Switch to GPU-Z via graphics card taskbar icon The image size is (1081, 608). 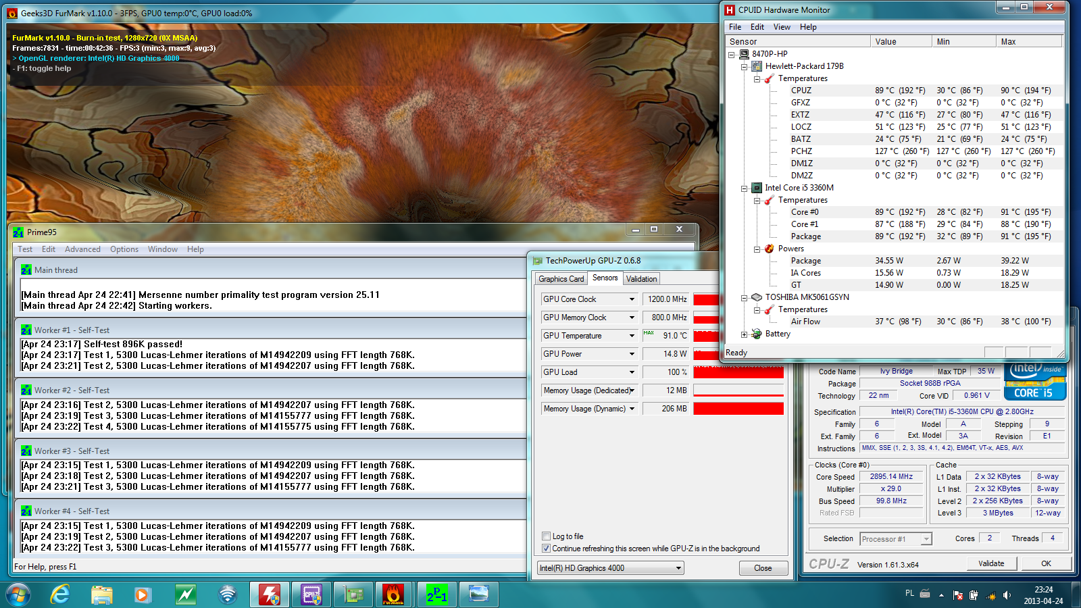coord(353,594)
